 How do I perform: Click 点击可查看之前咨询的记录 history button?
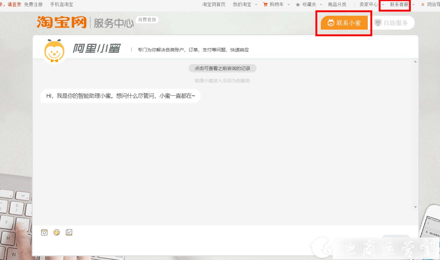pos(222,68)
